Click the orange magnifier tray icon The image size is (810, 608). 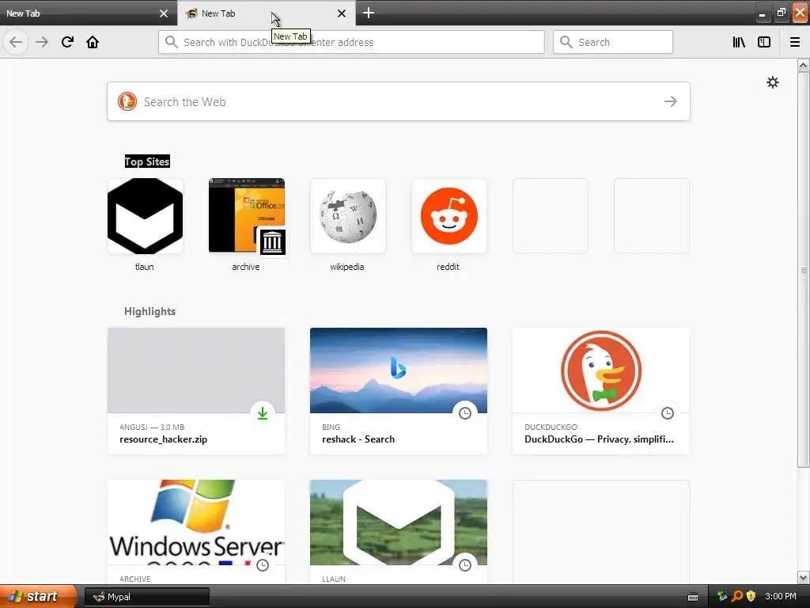pyautogui.click(x=737, y=596)
